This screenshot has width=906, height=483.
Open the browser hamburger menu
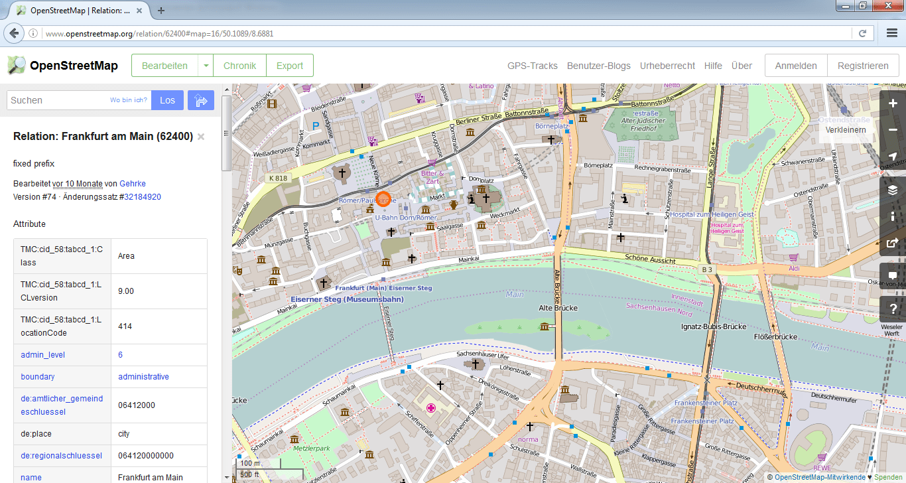891,33
